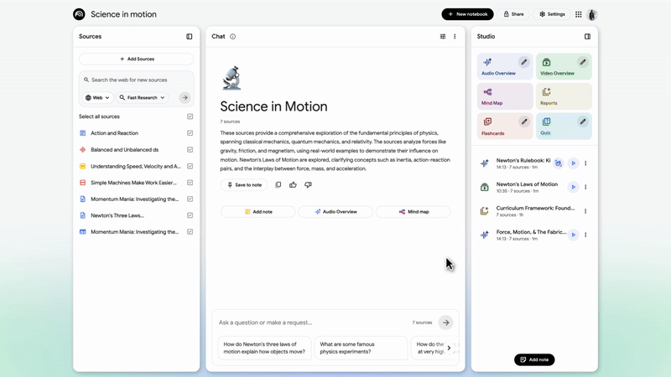The width and height of the screenshot is (671, 377).
Task: Open chat configuration settings icon
Action: (443, 37)
